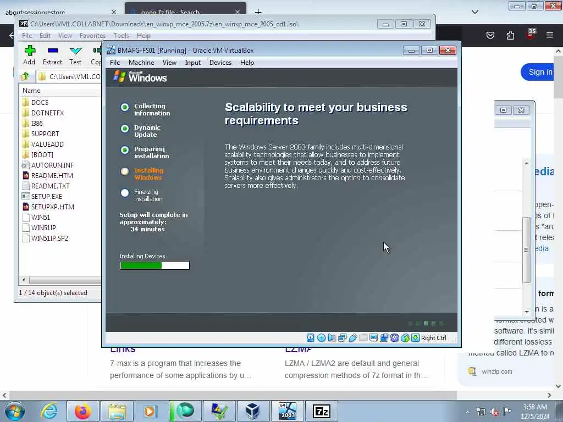The image size is (563, 422).
Task: Open 7-Zip Edit menu
Action: (x=45, y=36)
